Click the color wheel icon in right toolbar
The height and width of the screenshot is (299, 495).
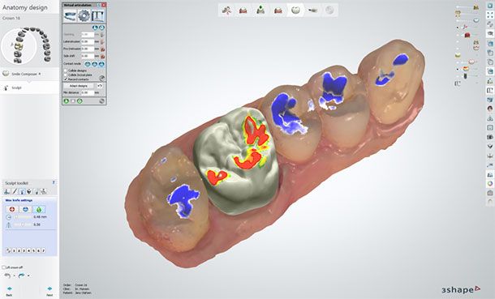[x=490, y=184]
